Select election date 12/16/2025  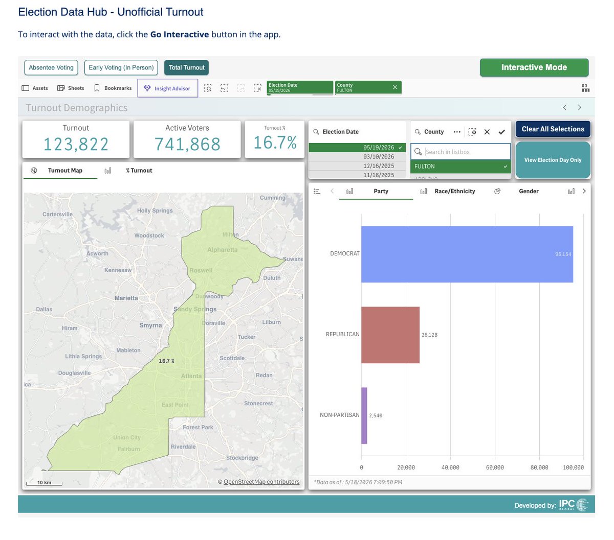pos(357,166)
